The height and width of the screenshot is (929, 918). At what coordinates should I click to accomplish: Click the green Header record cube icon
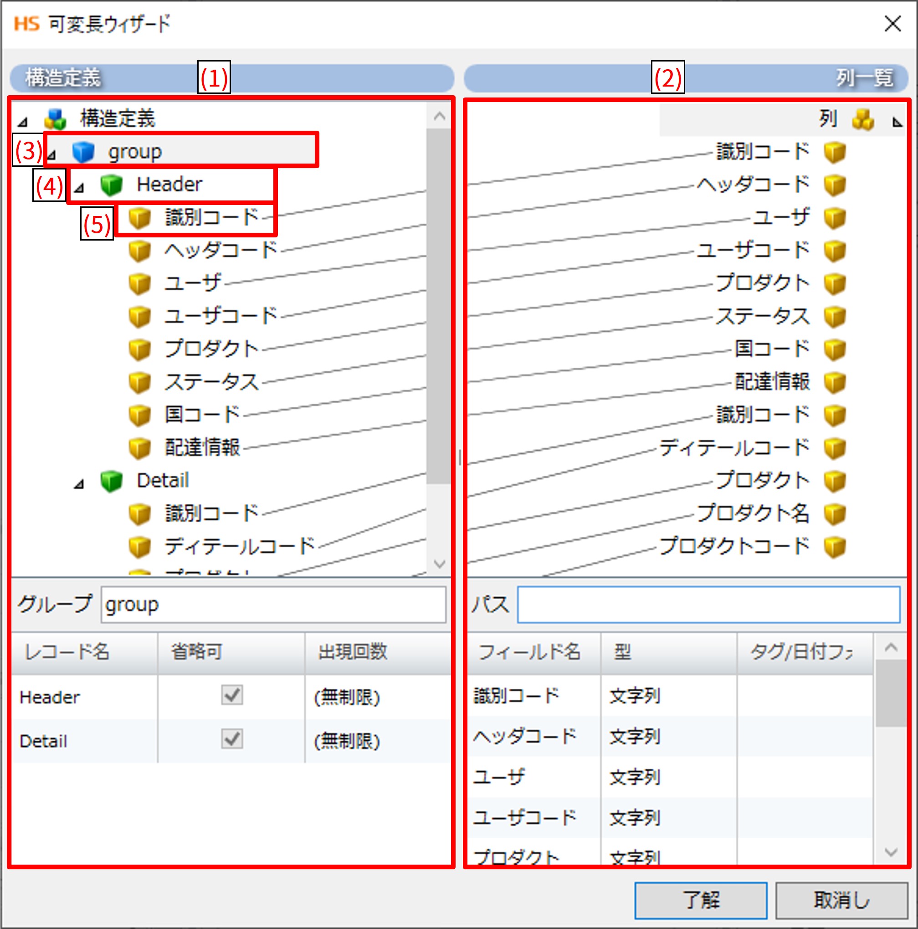click(x=112, y=185)
